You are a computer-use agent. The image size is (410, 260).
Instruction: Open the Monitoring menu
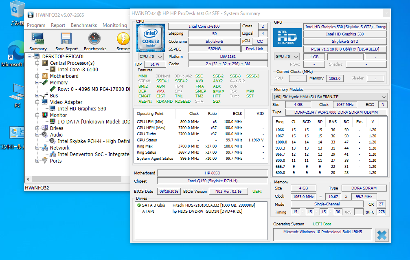tap(114, 25)
